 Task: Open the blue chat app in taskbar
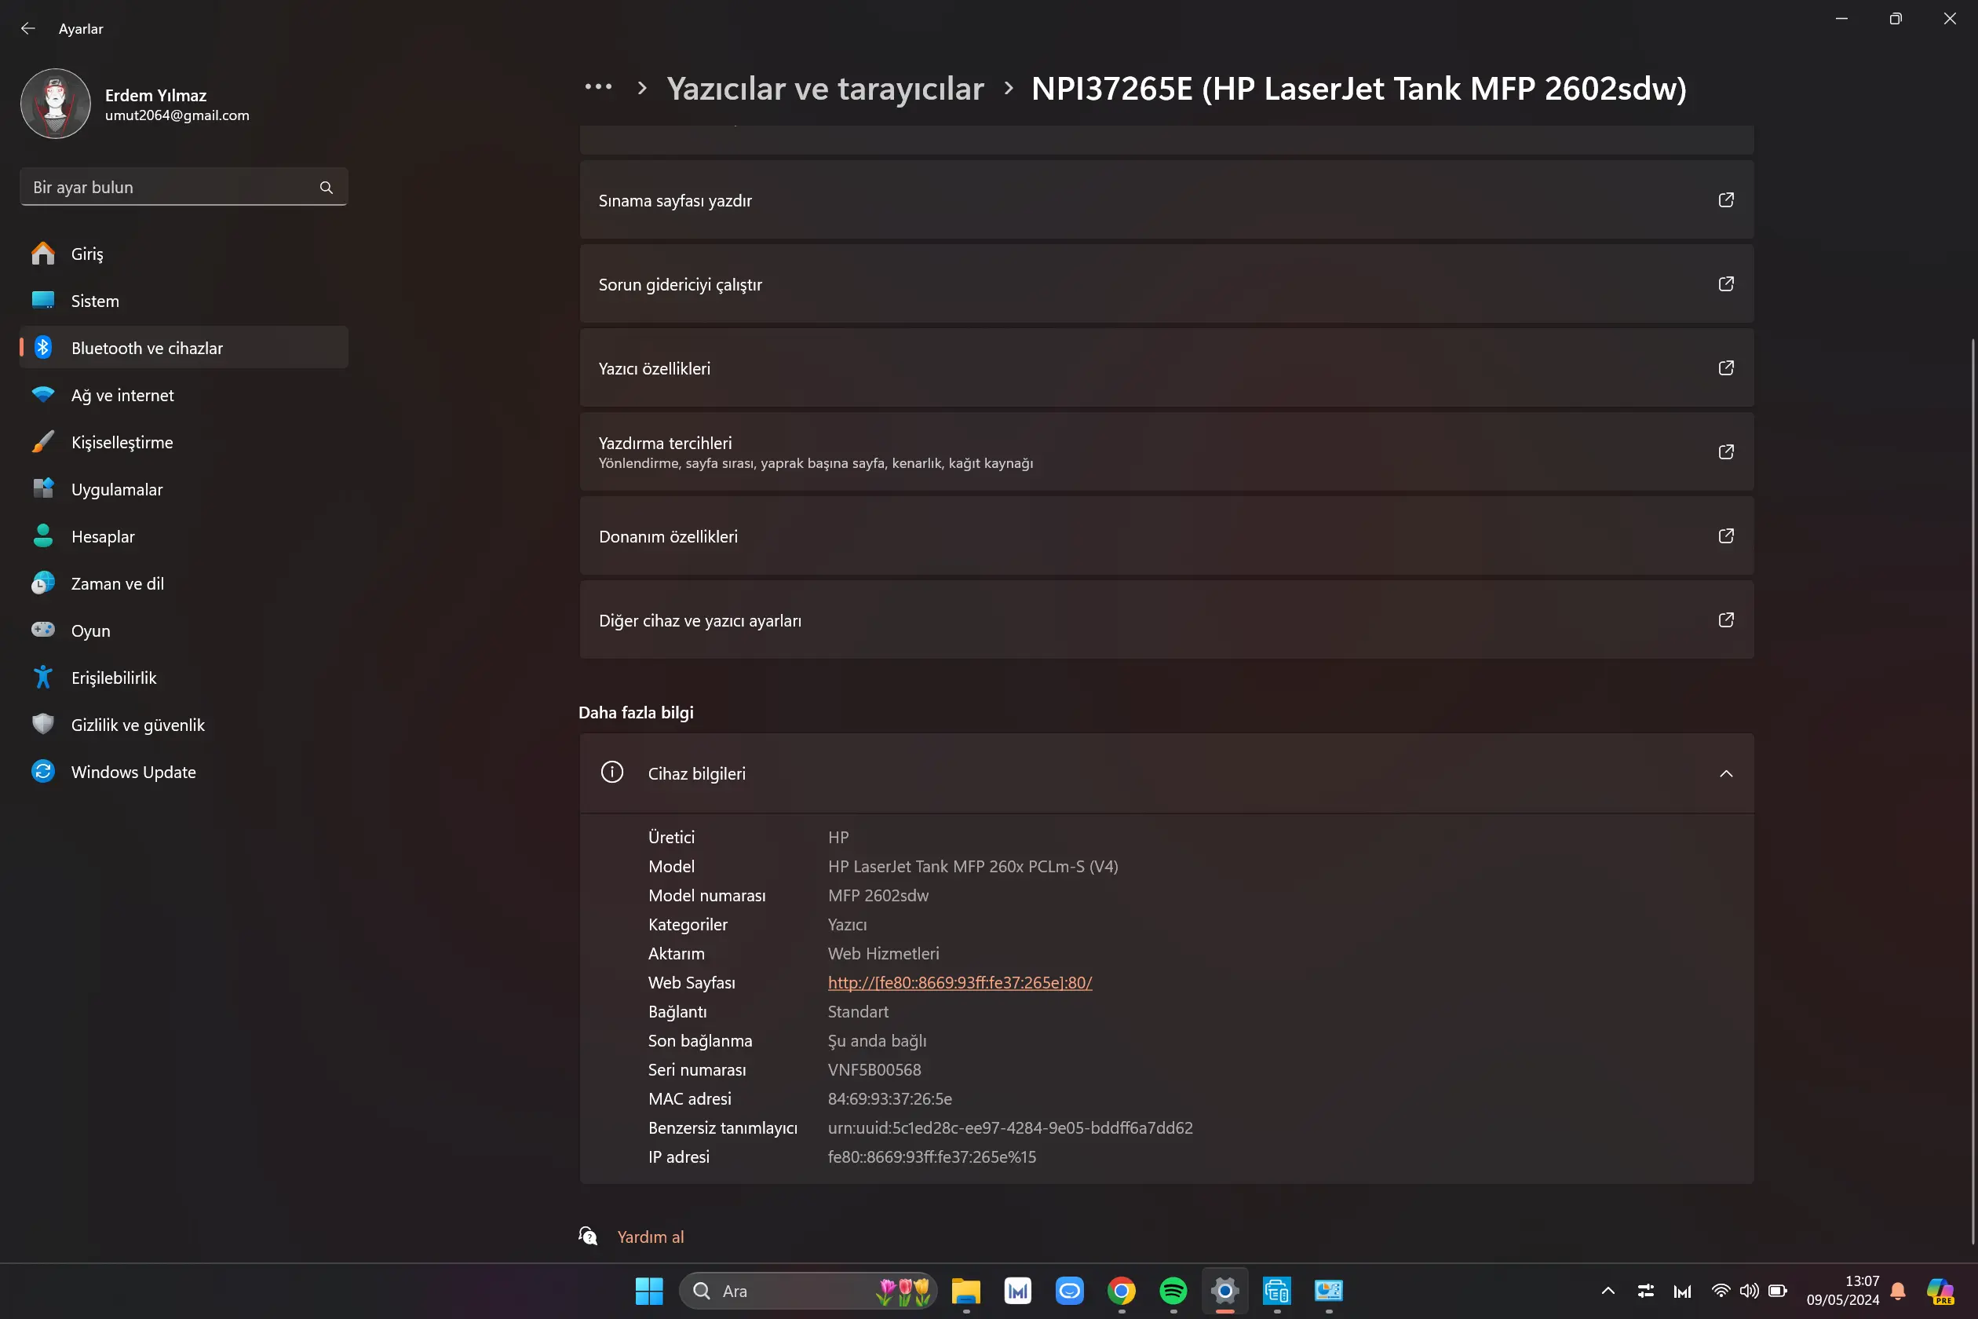point(1070,1292)
